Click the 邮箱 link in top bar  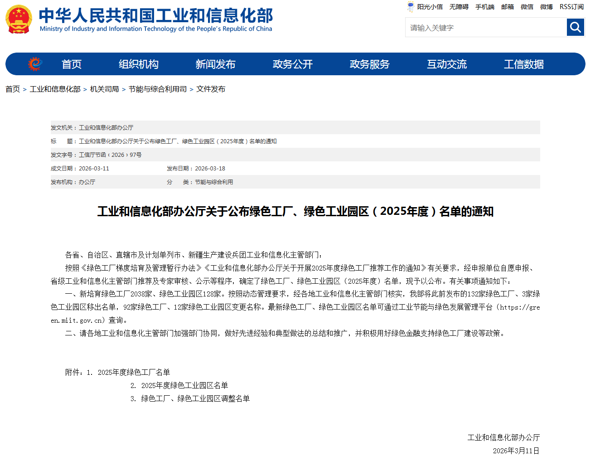coord(508,7)
